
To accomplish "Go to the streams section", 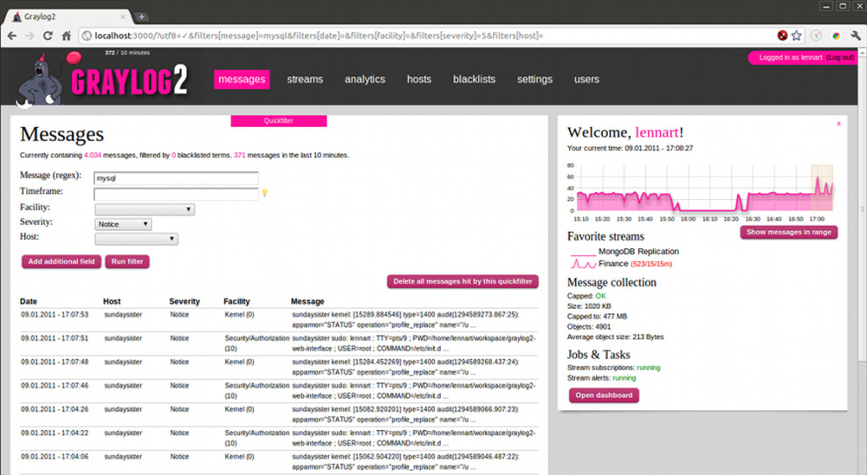I will tap(305, 80).
